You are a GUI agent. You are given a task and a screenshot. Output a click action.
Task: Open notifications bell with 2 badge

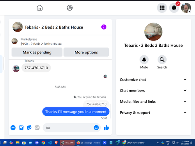coord(174,8)
